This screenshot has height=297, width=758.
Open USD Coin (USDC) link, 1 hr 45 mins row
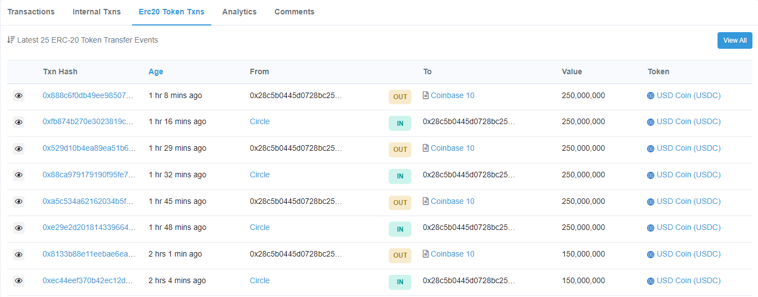click(689, 201)
